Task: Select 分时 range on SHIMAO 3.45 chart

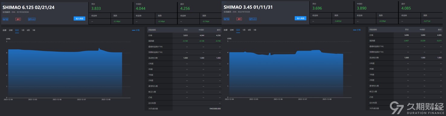Action: [x=232, y=30]
